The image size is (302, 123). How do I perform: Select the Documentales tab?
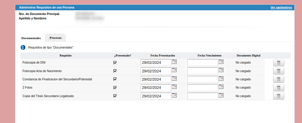coord(31,38)
